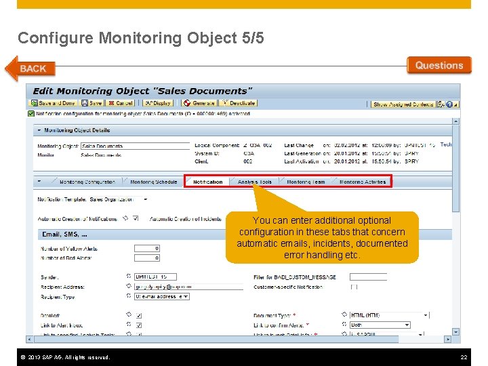The height and width of the screenshot is (366, 488).
Task: Edit the Monitoring Object name field
Action: [x=135, y=146]
